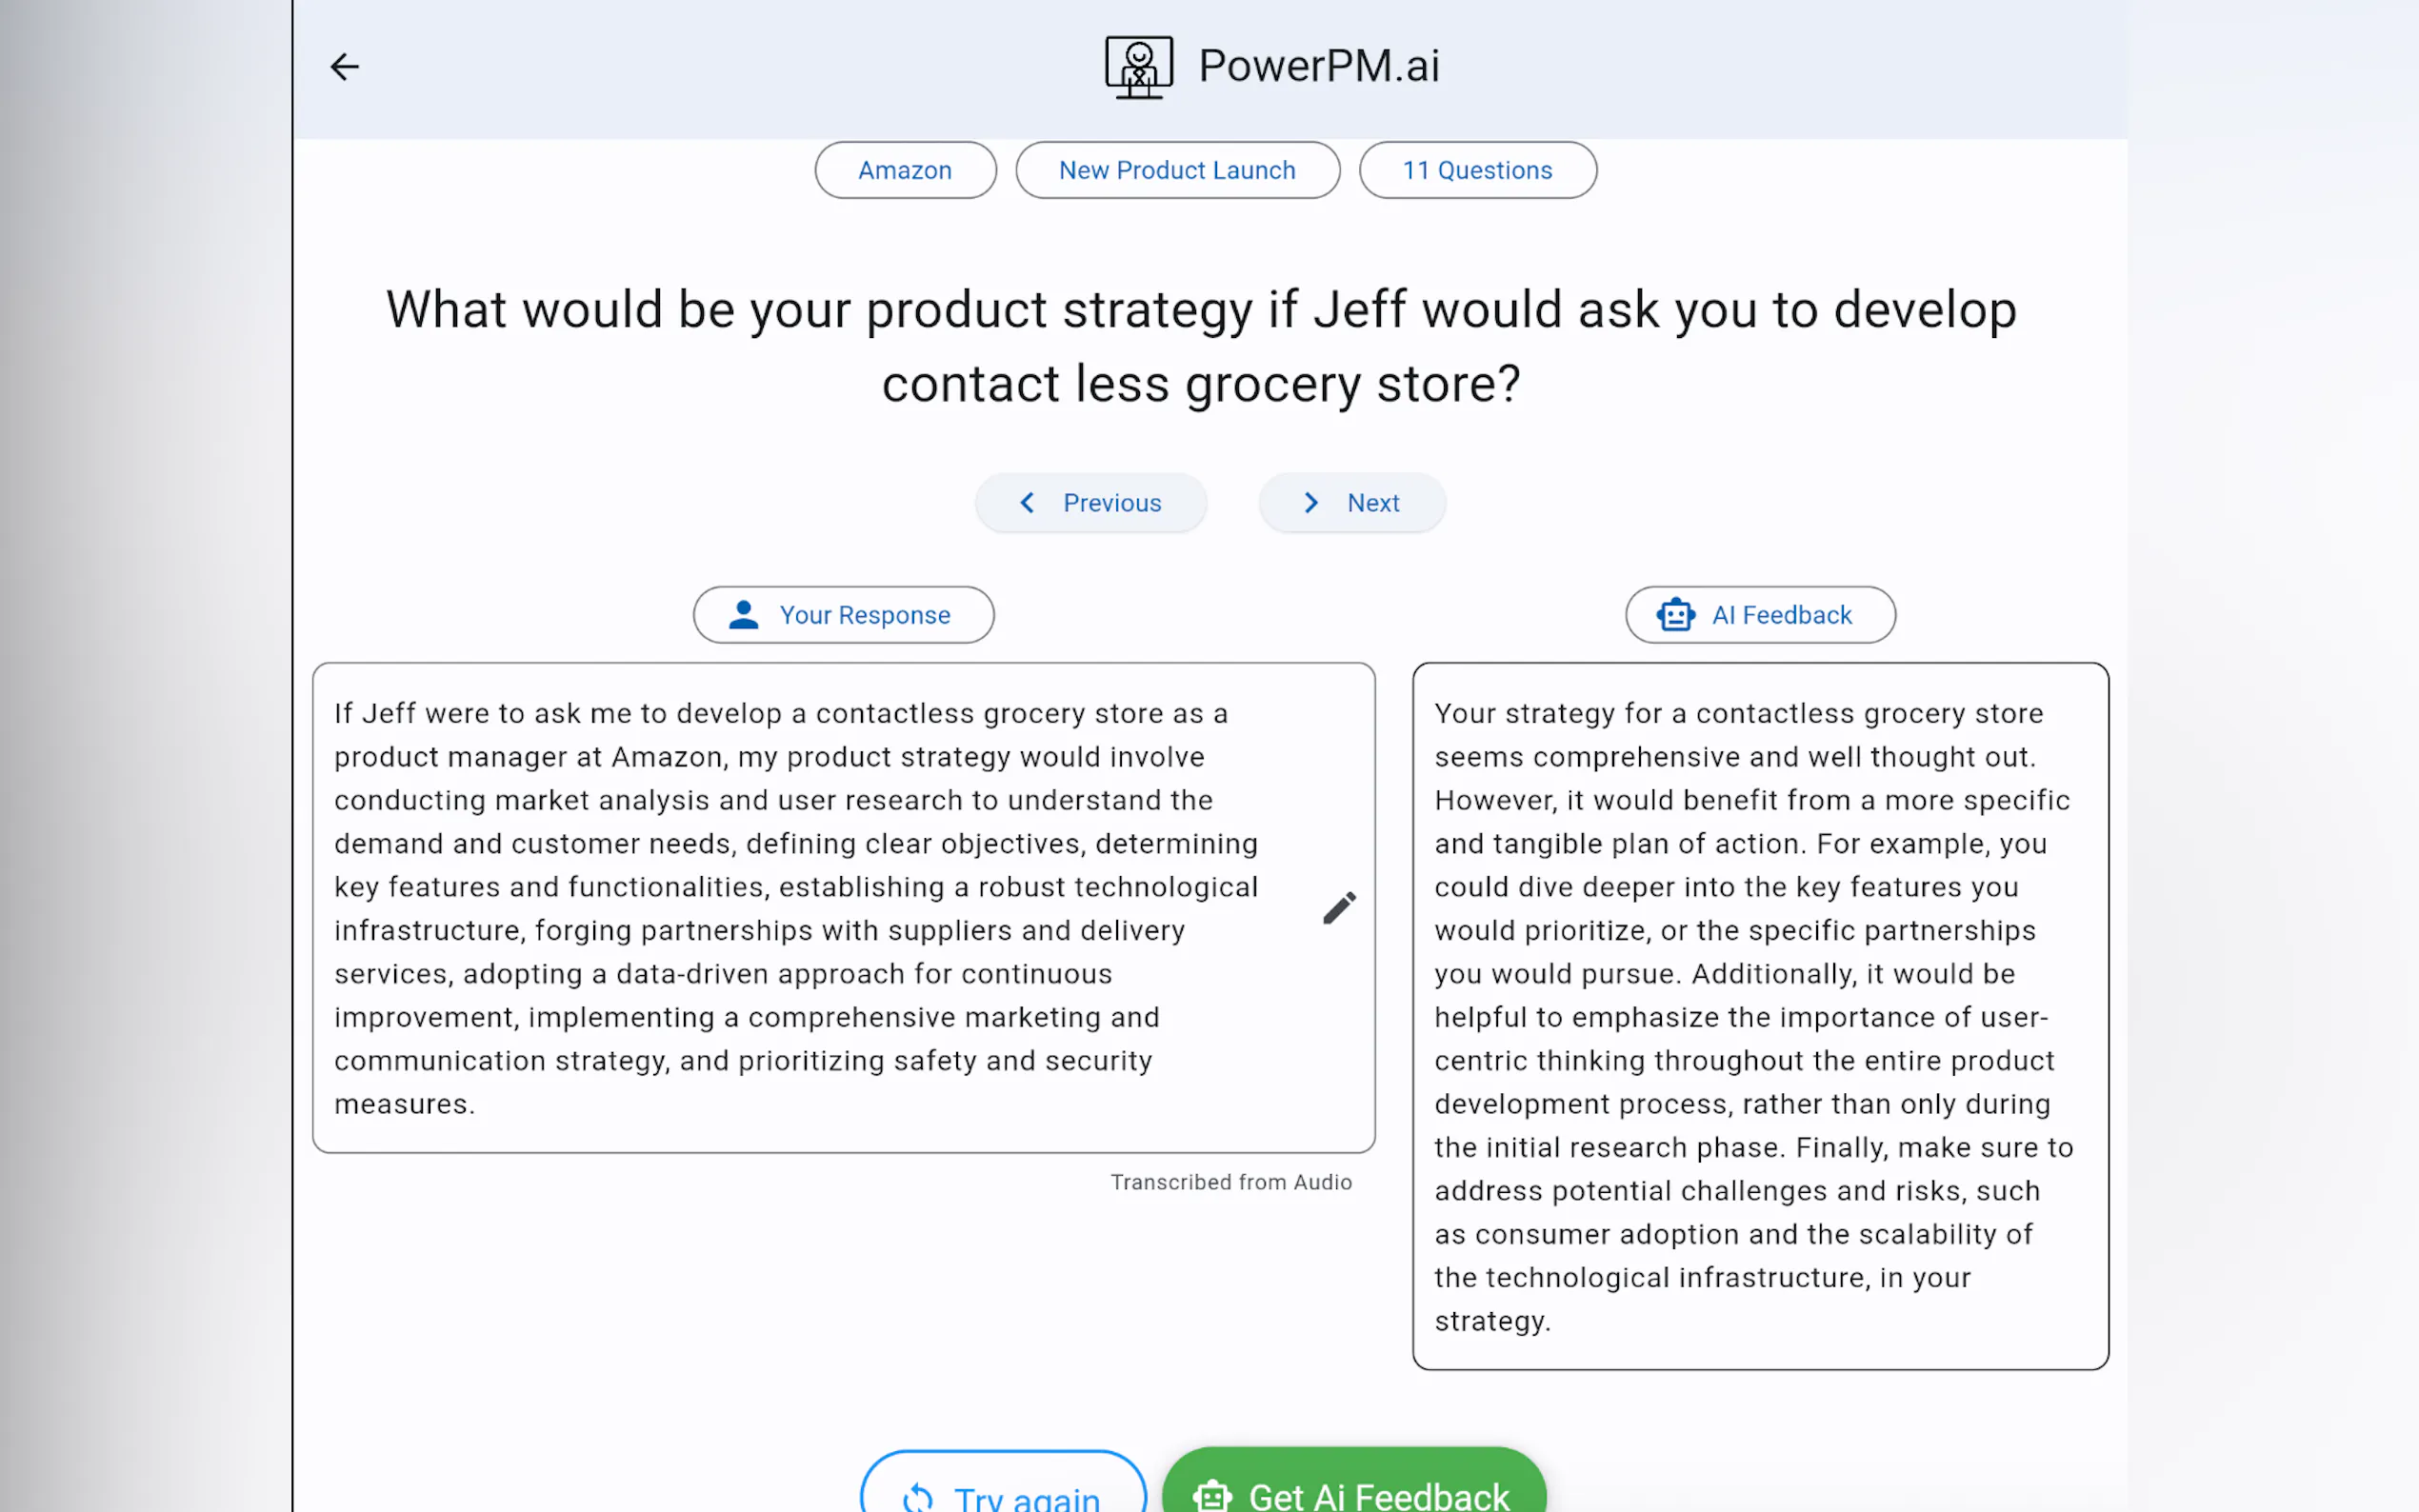2419x1512 pixels.
Task: Select the Amazon chip
Action: [x=905, y=171]
